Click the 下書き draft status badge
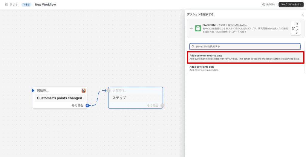The width and height of the screenshot is (306, 157). [x=26, y=4]
